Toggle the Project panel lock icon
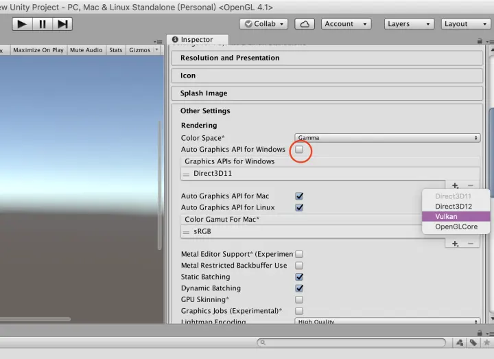The width and height of the screenshot is (494, 359). pyautogui.click(x=480, y=333)
